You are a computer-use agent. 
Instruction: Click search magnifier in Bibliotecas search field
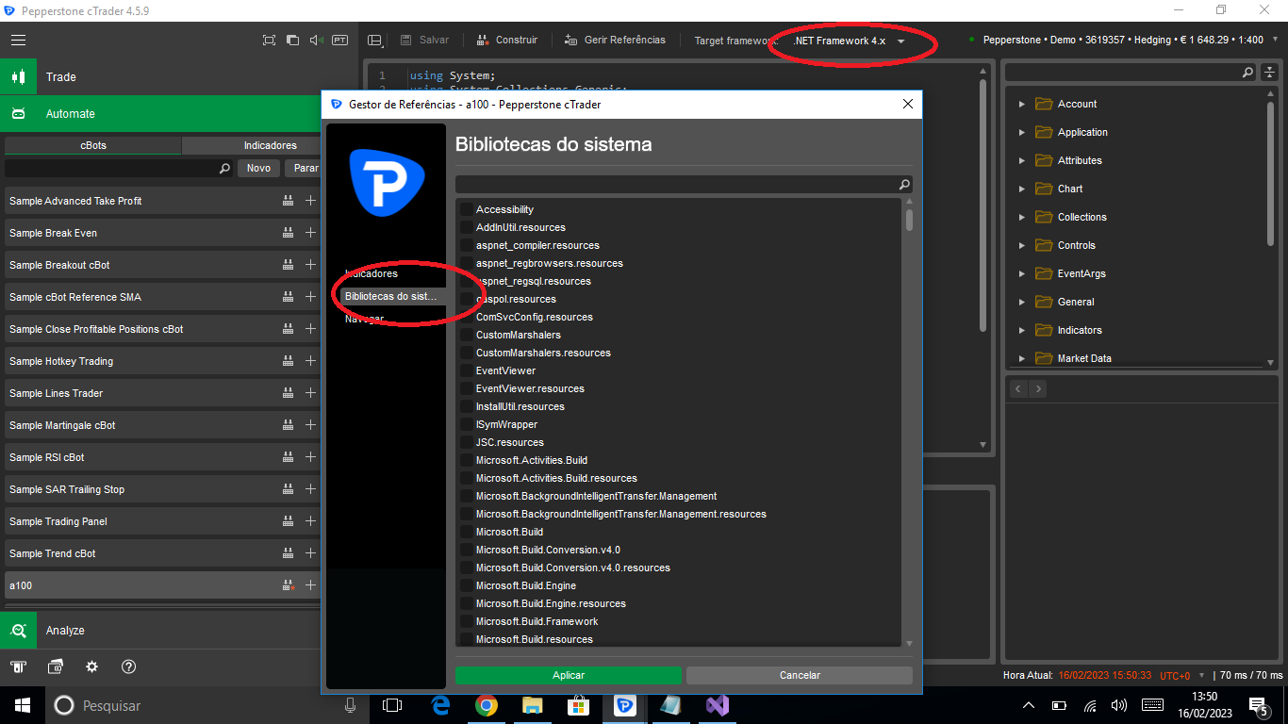(904, 185)
